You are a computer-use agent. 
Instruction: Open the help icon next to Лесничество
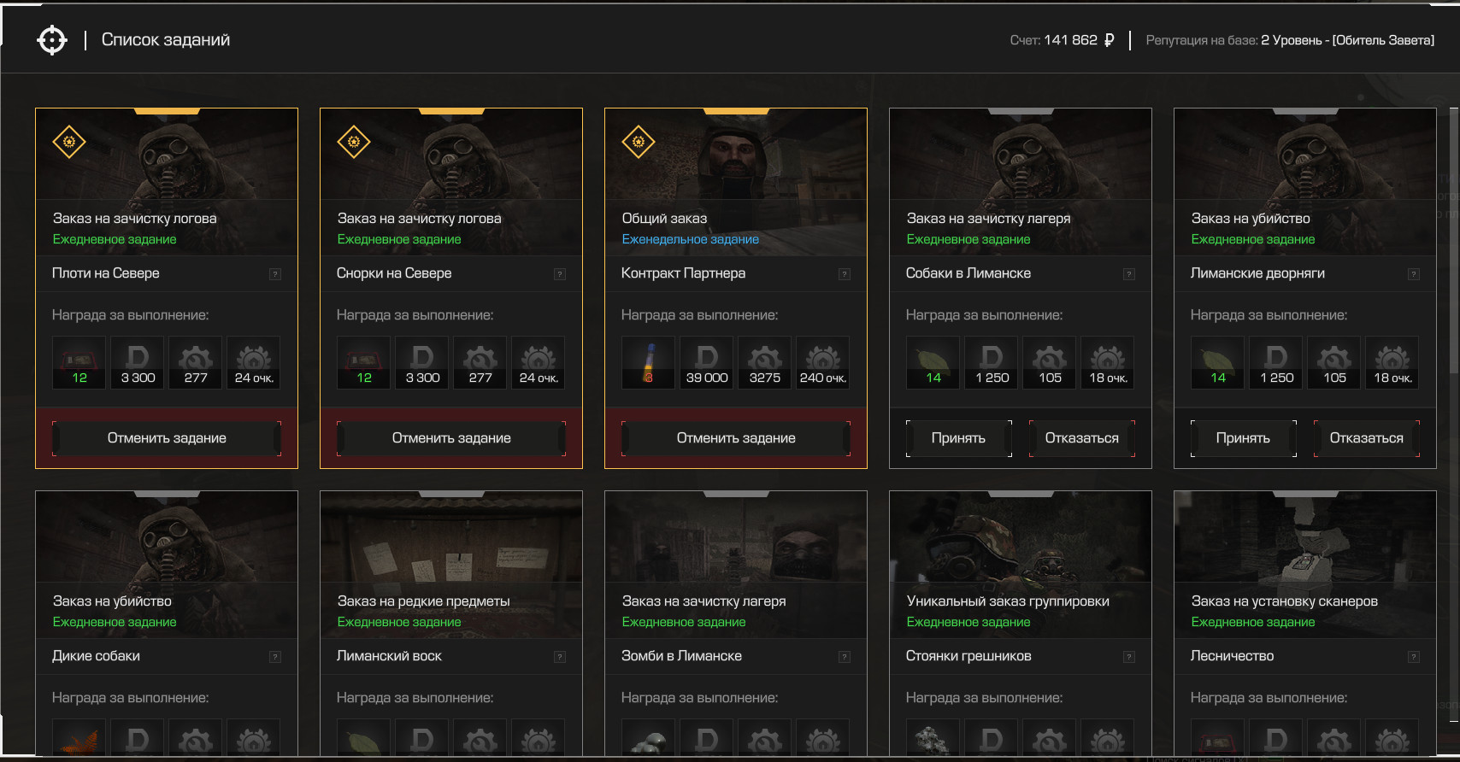[1414, 657]
